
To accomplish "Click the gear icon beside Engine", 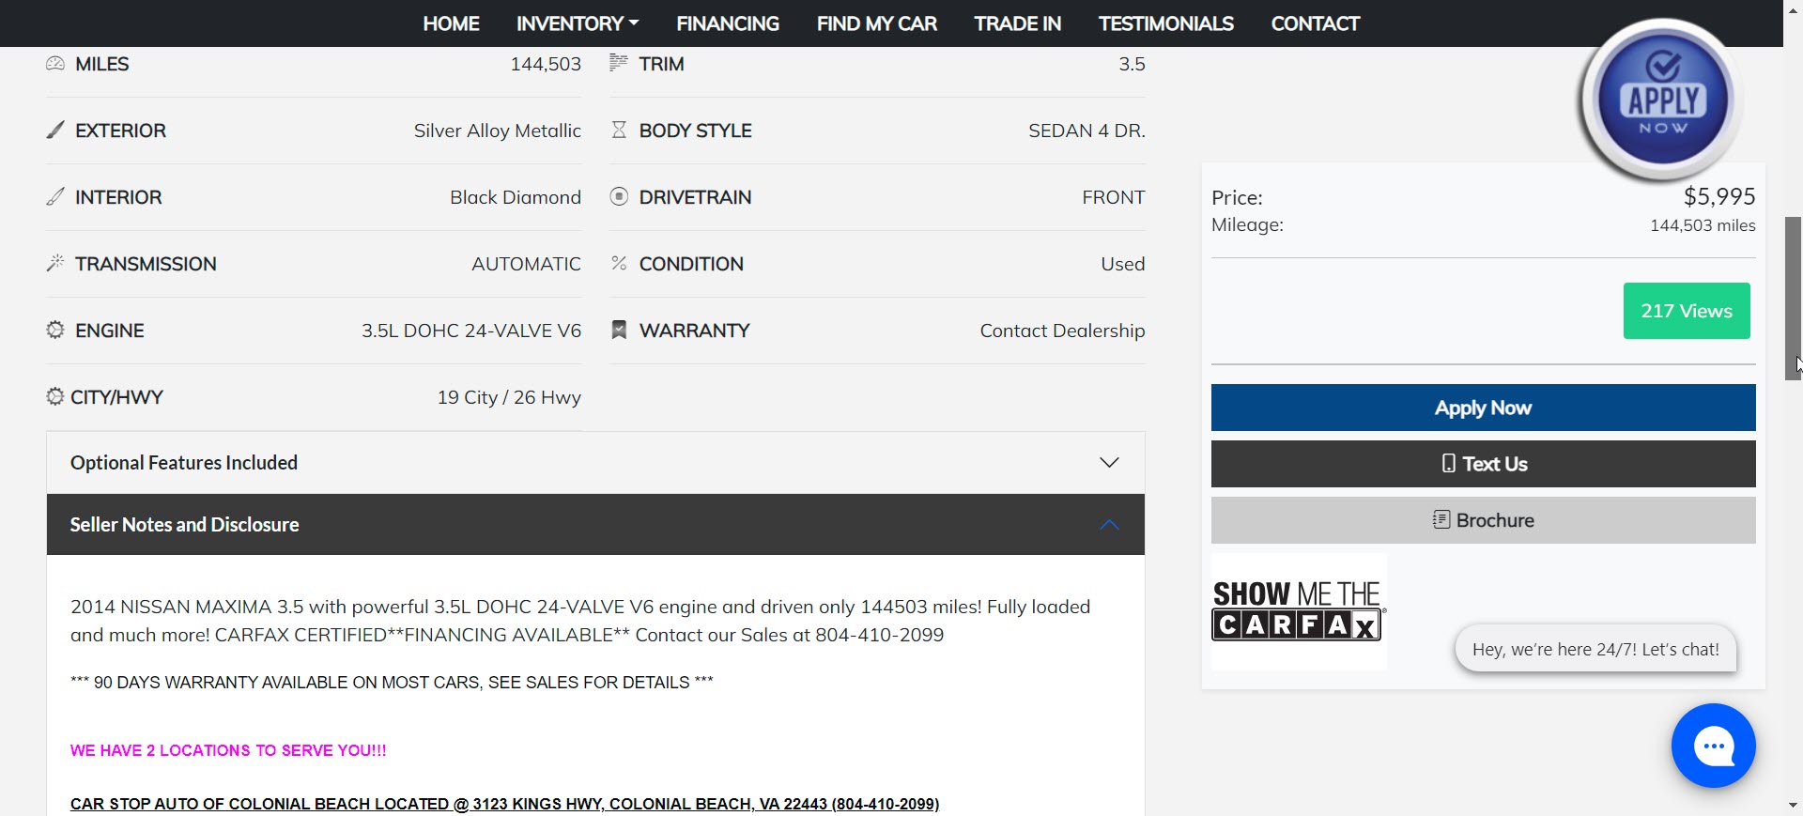I will click(55, 331).
